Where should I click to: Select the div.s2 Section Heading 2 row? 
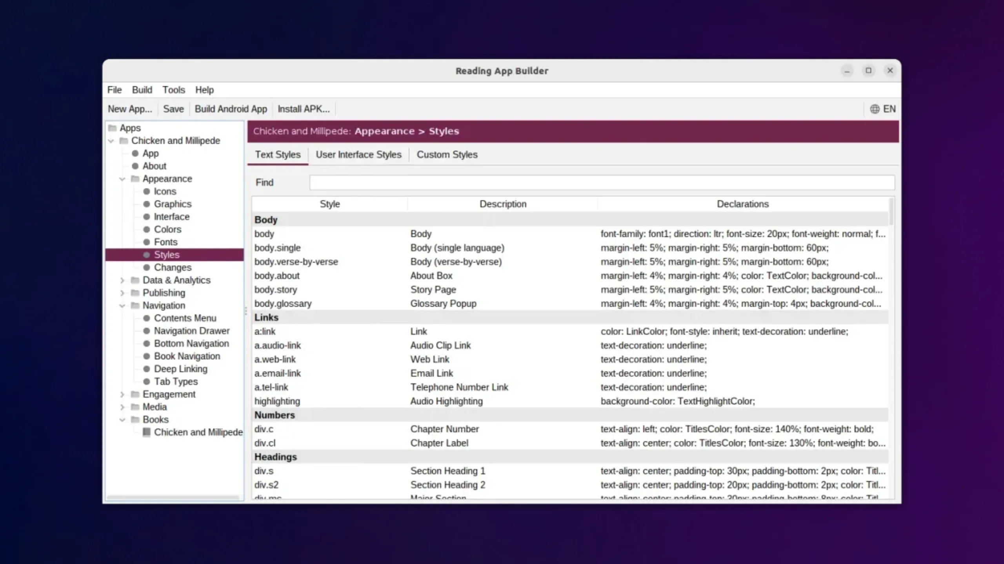click(x=570, y=485)
